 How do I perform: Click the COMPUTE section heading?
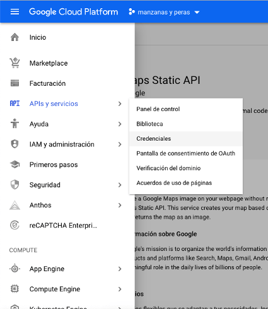[x=23, y=250]
